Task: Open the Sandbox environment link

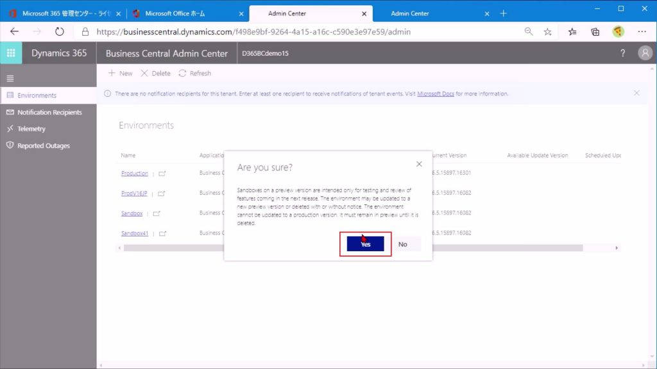Action: tap(132, 213)
